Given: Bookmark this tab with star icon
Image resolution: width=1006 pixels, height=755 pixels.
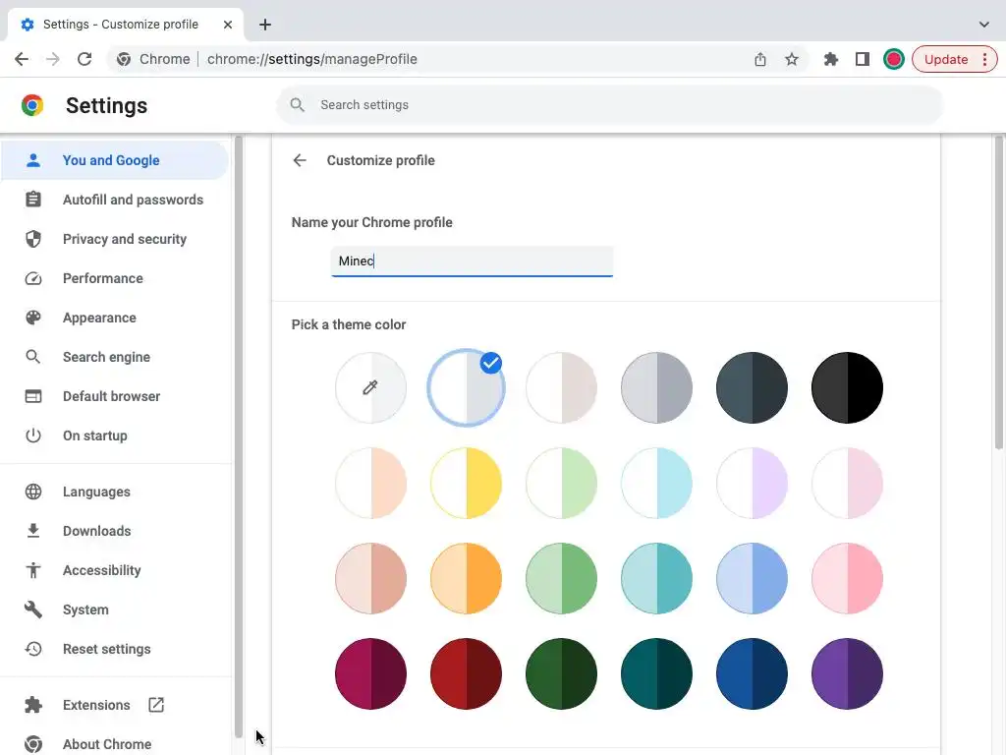Looking at the screenshot, I should (792, 59).
